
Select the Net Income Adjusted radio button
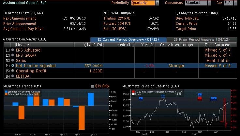13,66
